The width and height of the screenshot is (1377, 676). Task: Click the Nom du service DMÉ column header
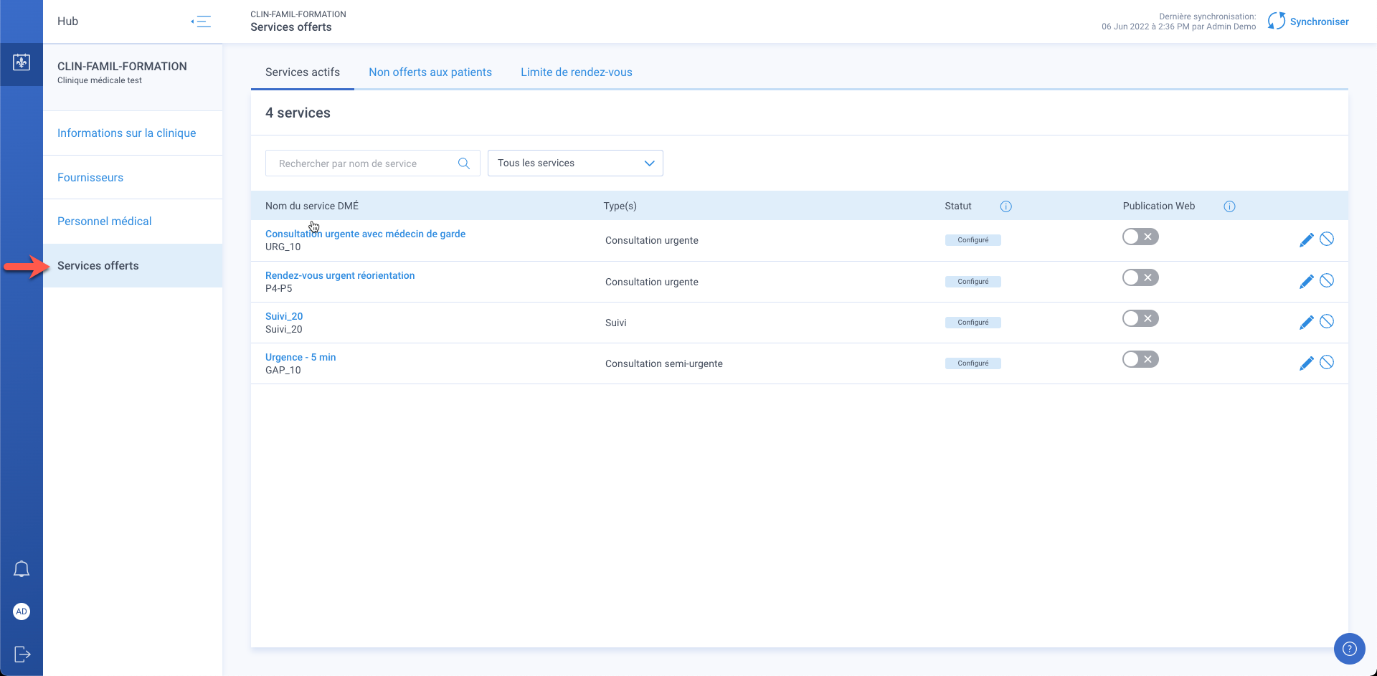tap(312, 206)
